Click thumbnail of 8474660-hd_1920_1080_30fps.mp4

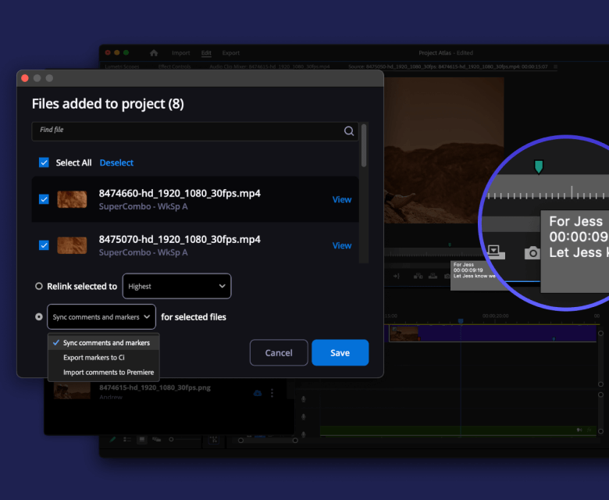pos(72,199)
